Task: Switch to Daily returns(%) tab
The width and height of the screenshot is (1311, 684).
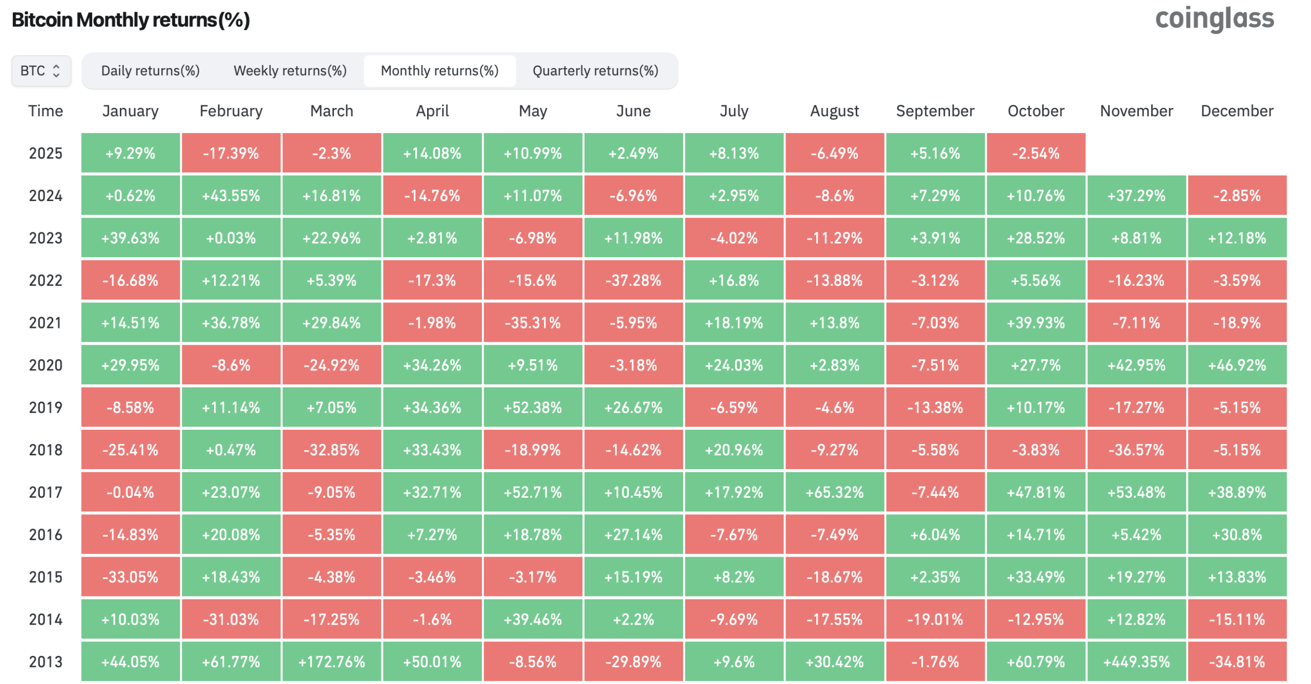Action: click(x=150, y=71)
